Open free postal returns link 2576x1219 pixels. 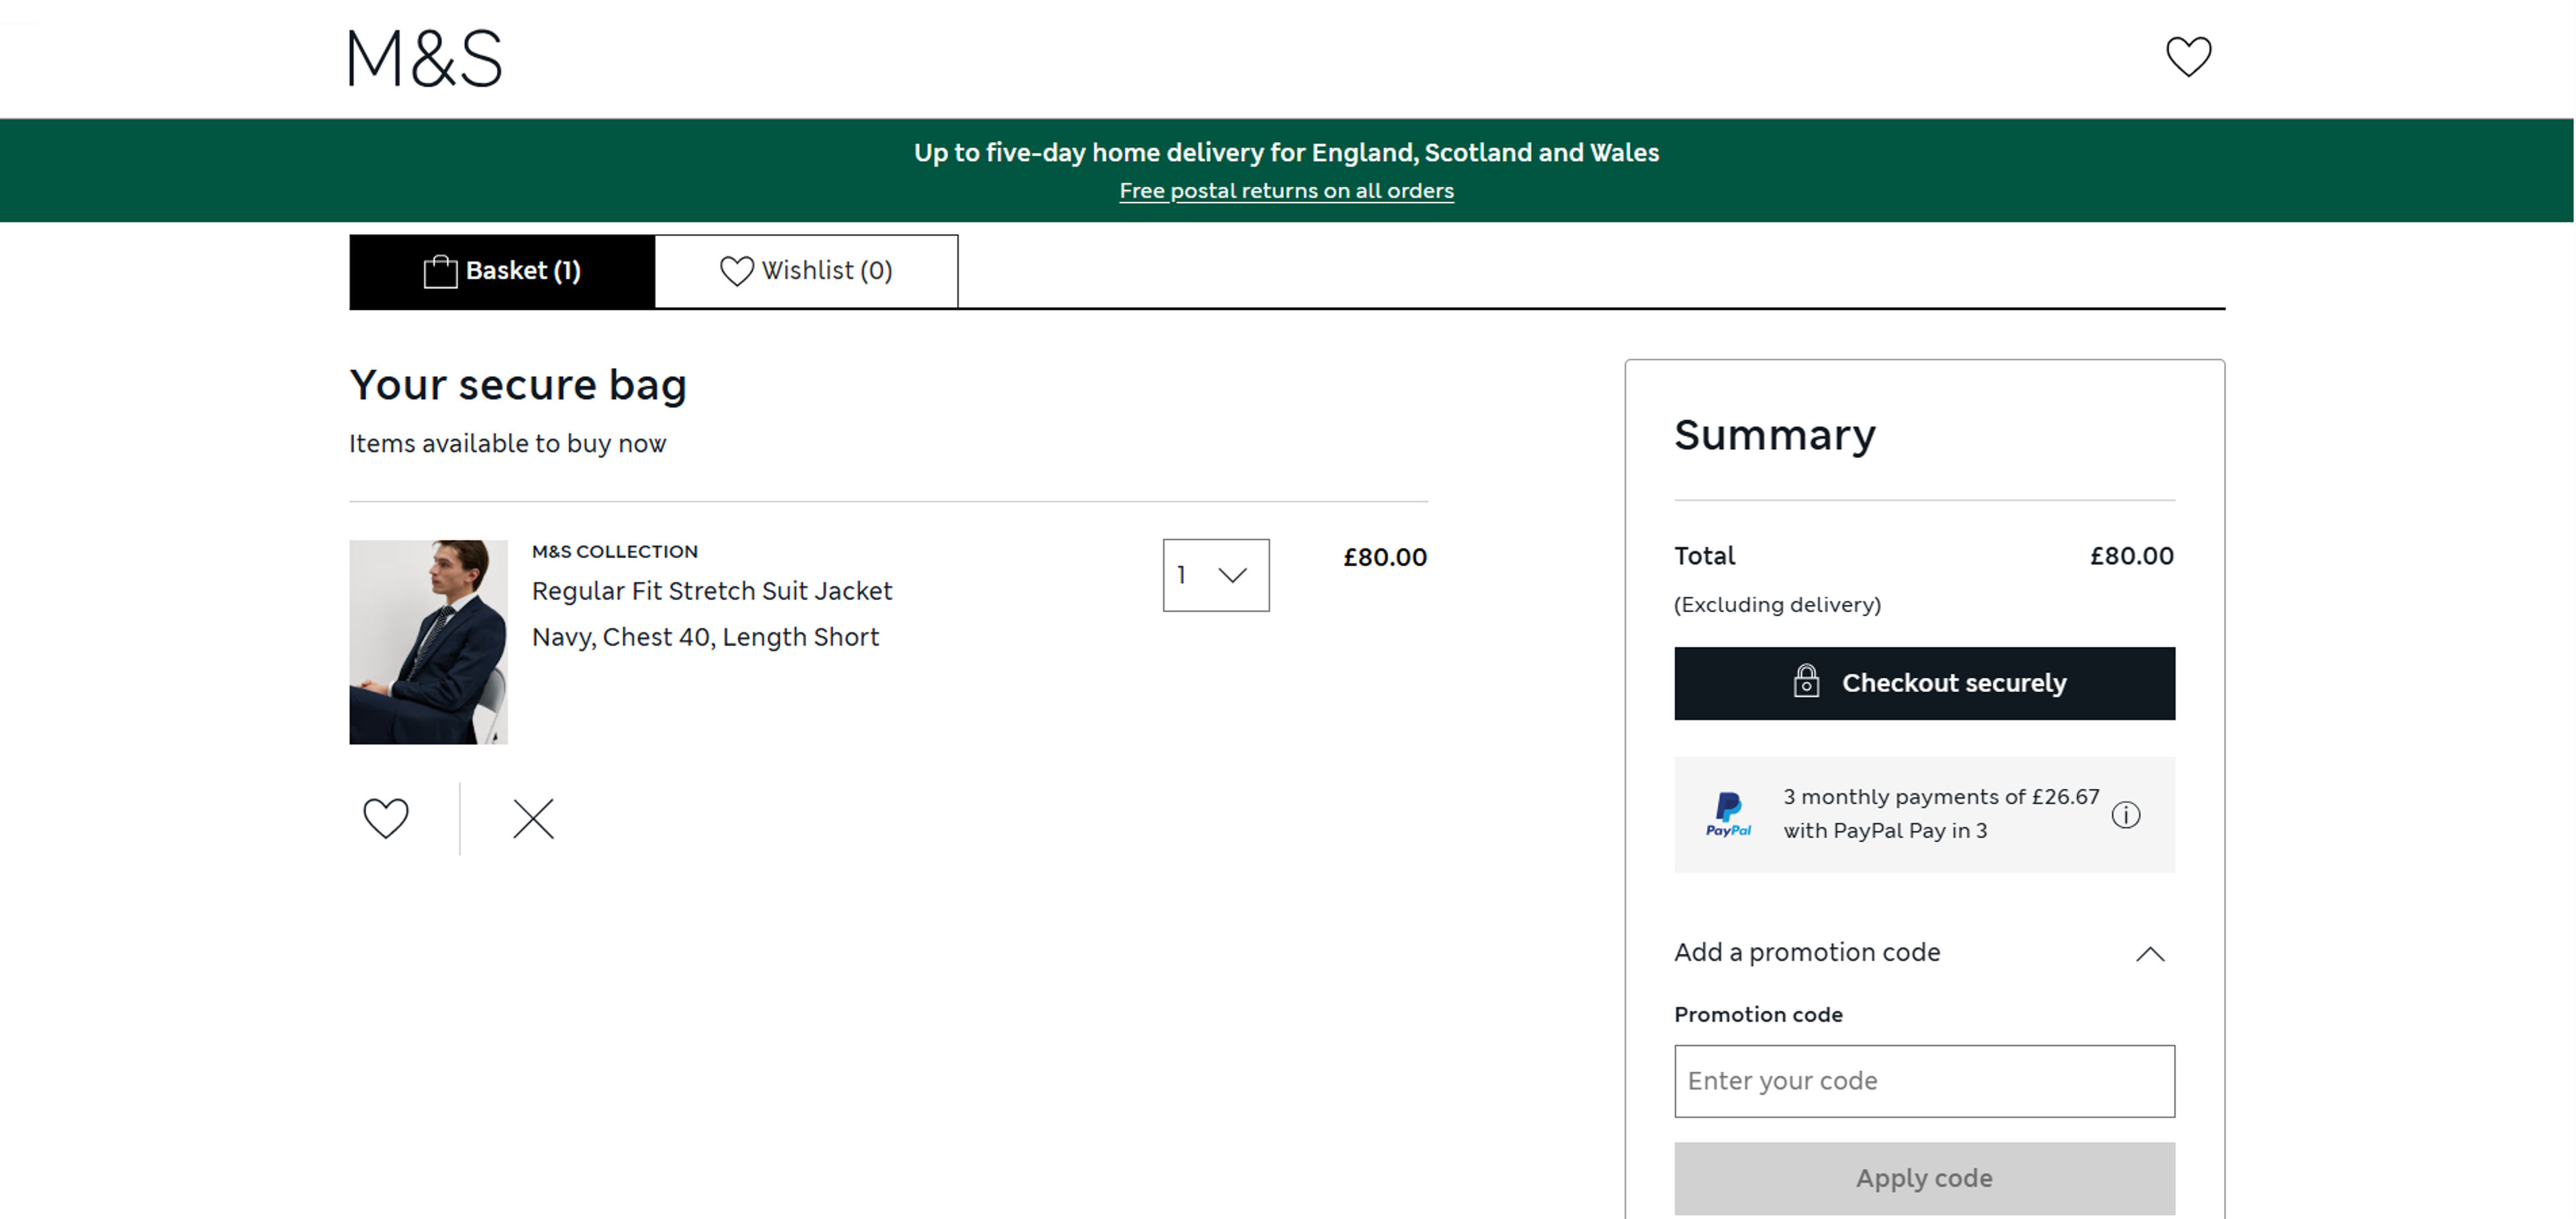(1286, 190)
